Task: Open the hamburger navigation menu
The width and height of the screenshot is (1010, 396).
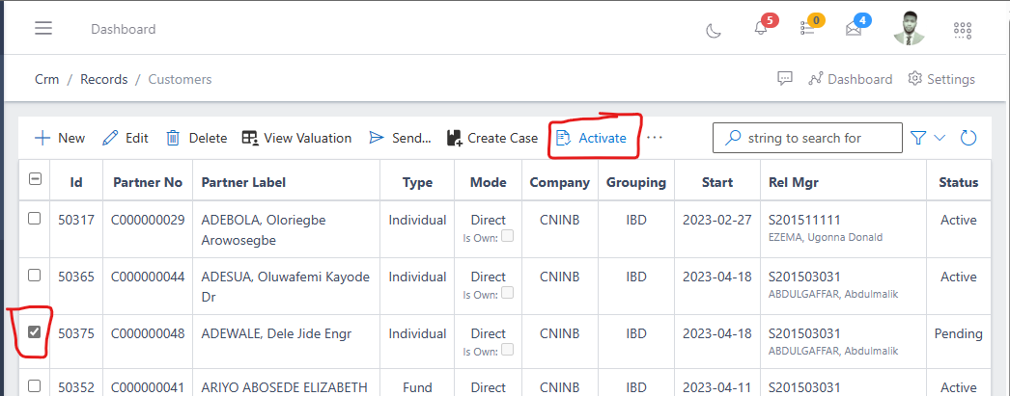Action: point(43,28)
